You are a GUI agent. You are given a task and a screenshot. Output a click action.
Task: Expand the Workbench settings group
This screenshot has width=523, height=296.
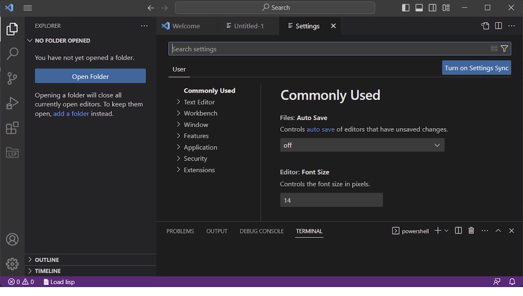coord(200,113)
